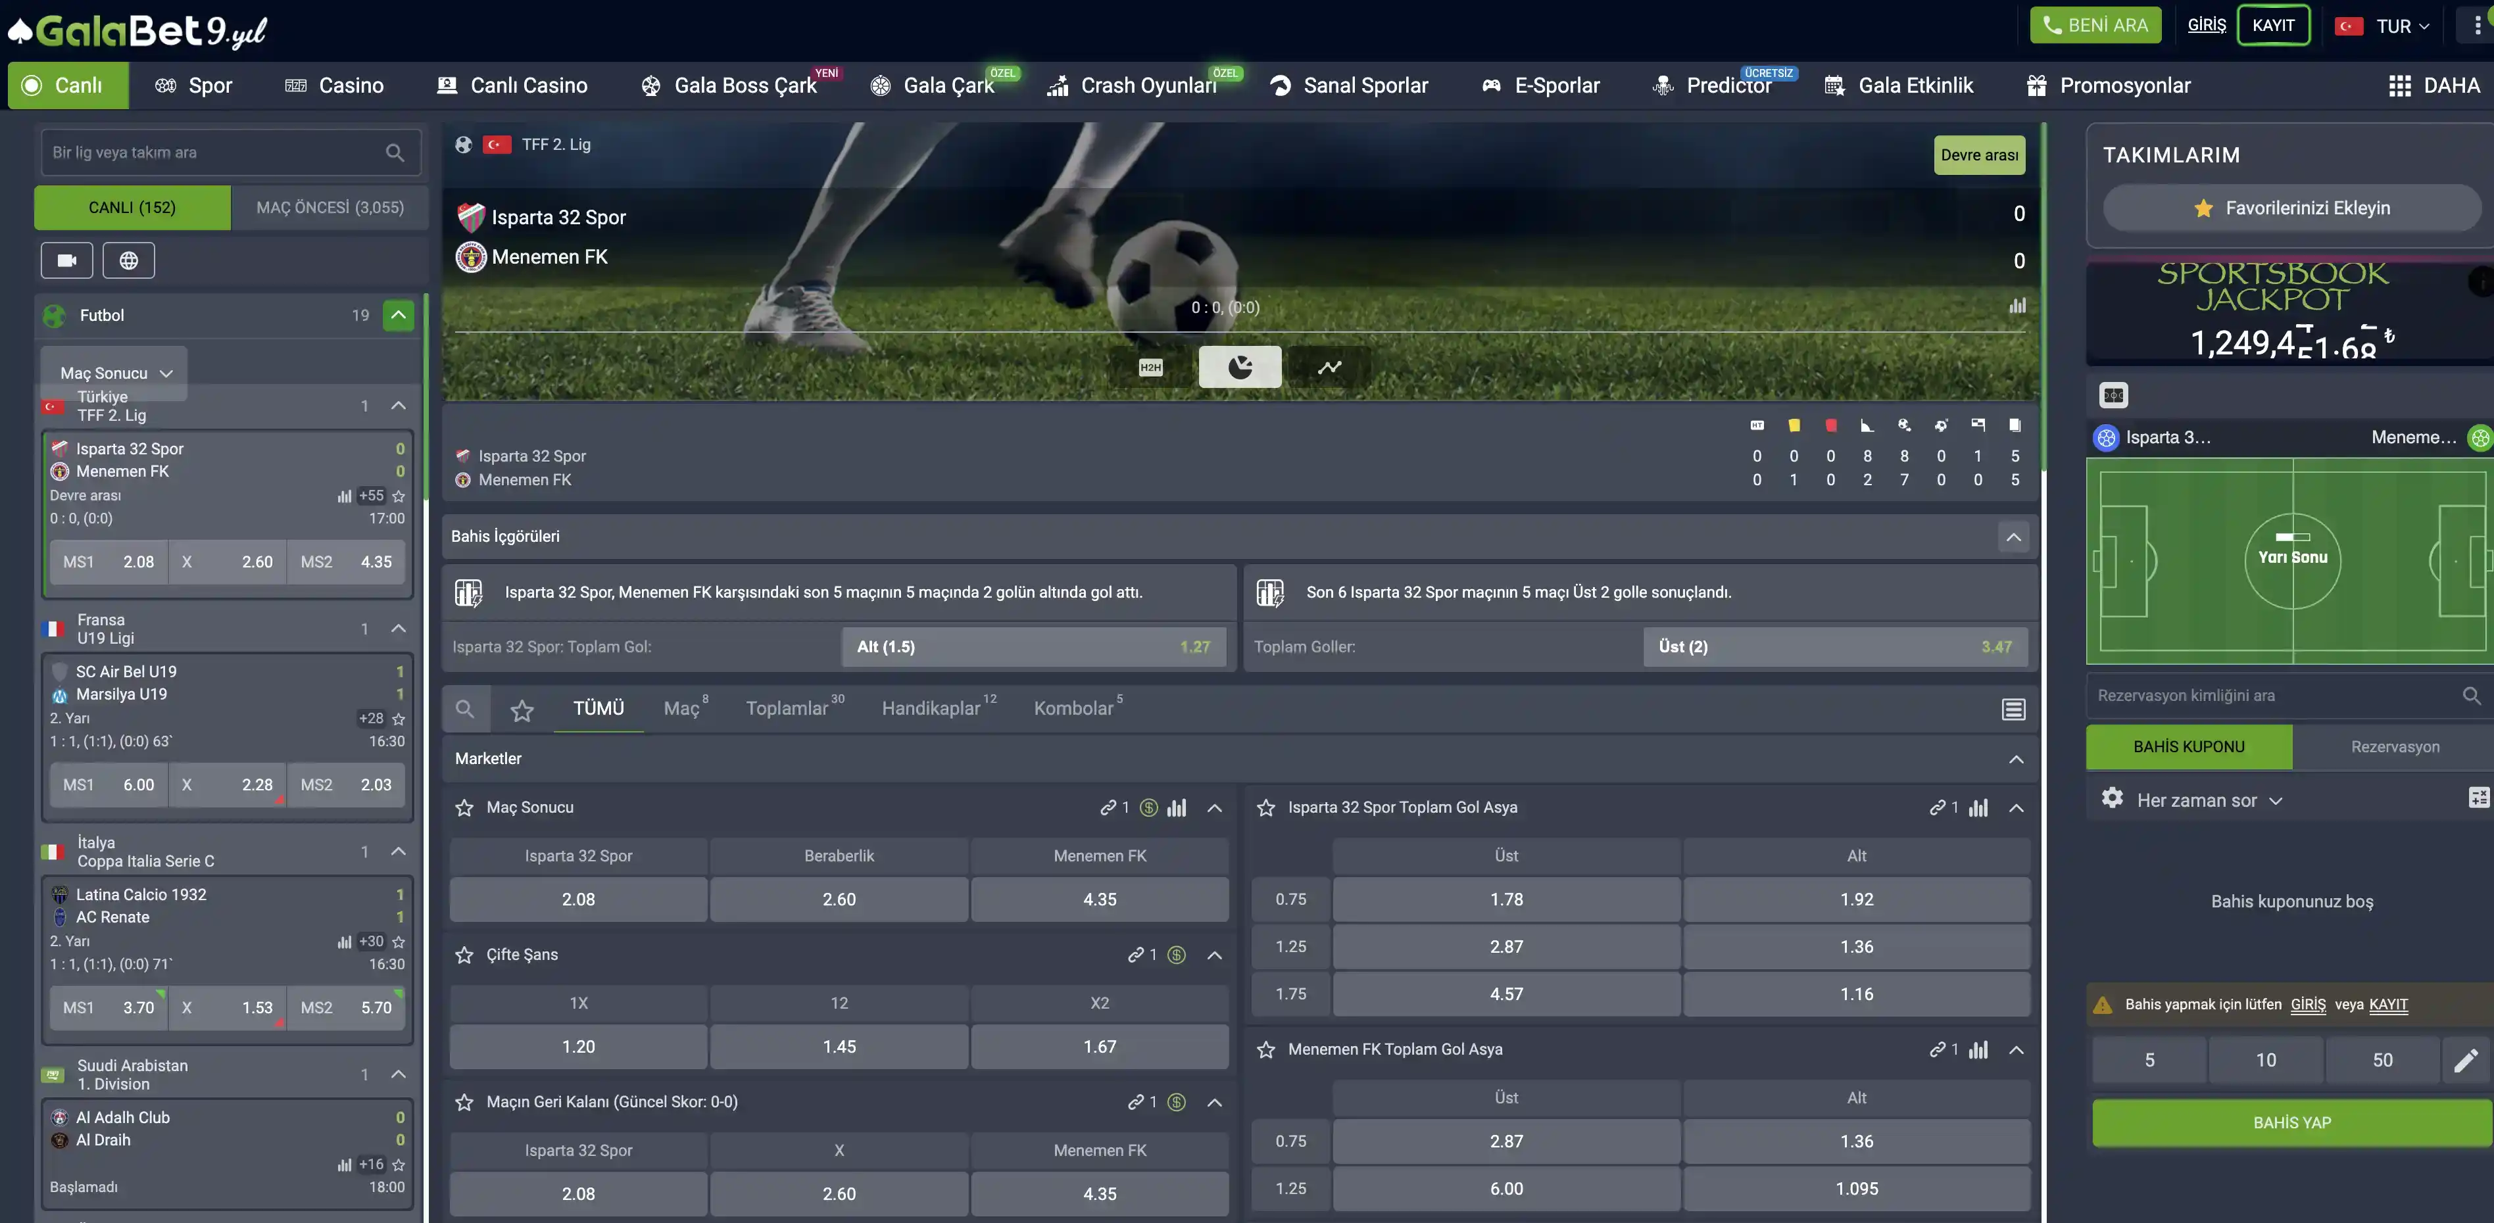
Task: Click the pencil edit stake icon
Action: [2465, 1059]
